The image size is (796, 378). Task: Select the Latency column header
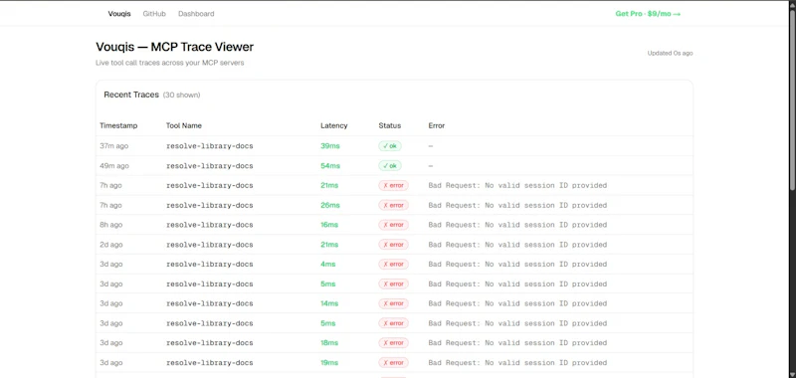pyautogui.click(x=334, y=125)
